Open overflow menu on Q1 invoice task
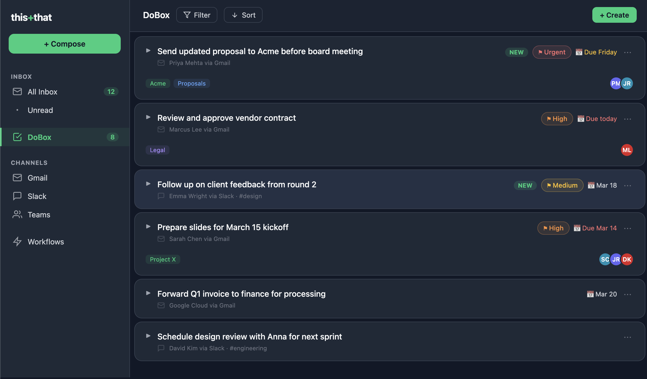This screenshot has height=379, width=647. (628, 294)
